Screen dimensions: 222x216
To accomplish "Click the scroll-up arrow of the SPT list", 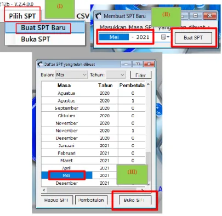I will tap(148, 84).
